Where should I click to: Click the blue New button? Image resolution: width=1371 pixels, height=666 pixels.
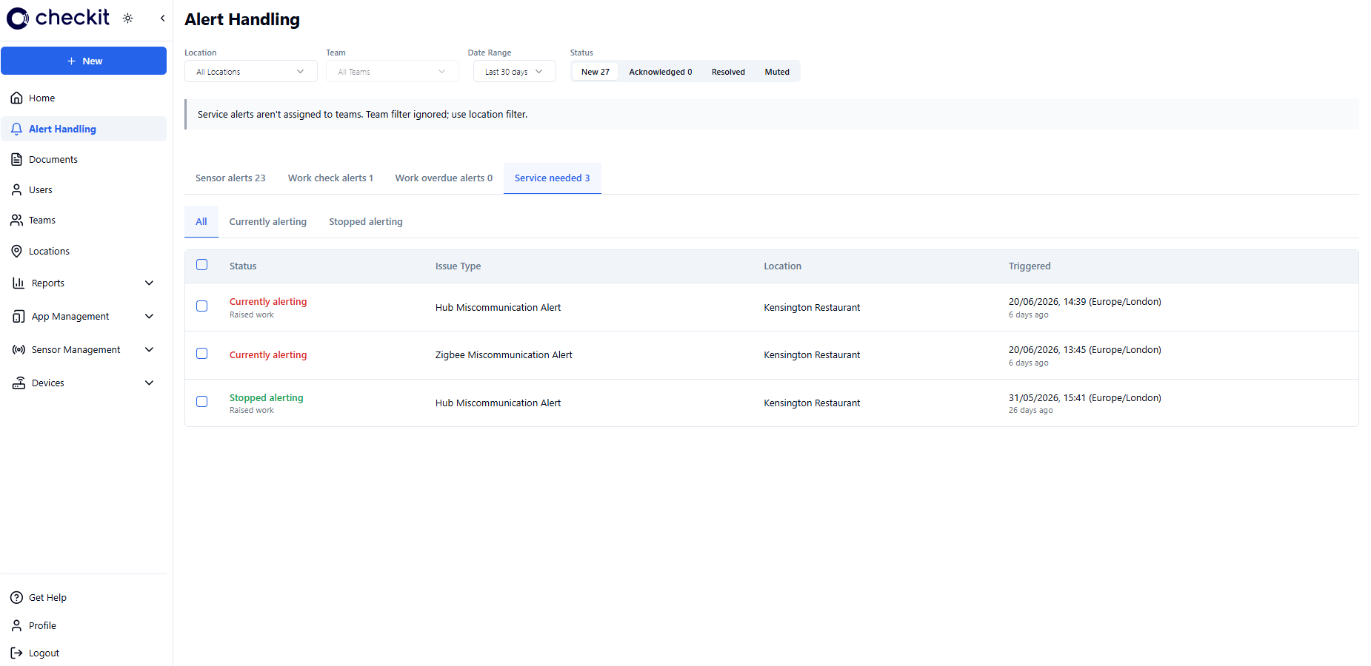click(84, 61)
